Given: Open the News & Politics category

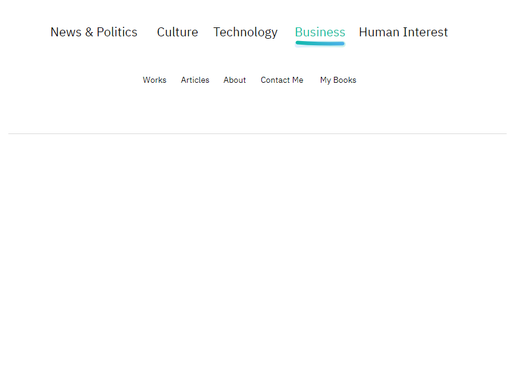Looking at the screenshot, I should coord(94,32).
